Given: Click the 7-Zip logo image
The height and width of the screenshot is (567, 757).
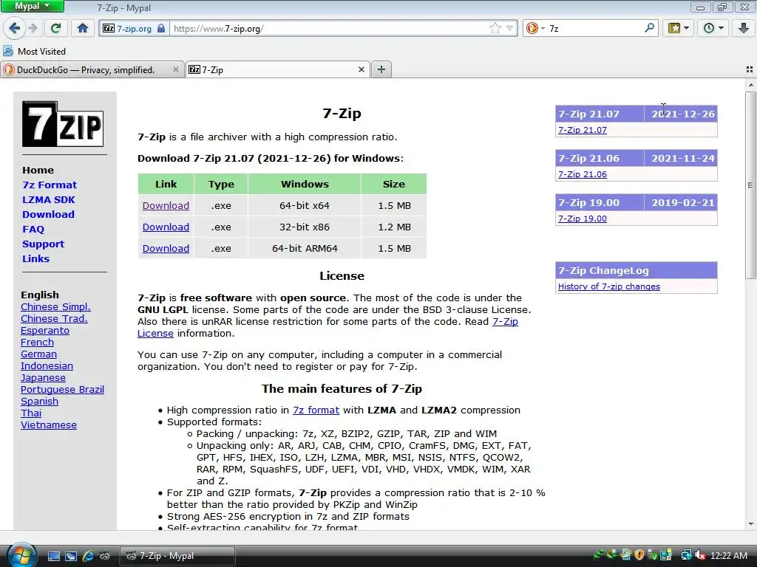Looking at the screenshot, I should [x=63, y=124].
